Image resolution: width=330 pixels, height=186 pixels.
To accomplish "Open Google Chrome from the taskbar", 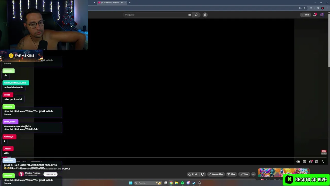I will pyautogui.click(x=171, y=183).
